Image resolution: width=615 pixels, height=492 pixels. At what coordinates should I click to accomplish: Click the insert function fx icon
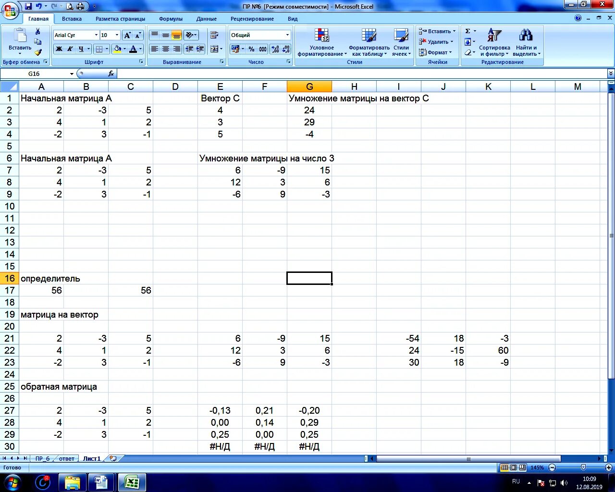111,74
